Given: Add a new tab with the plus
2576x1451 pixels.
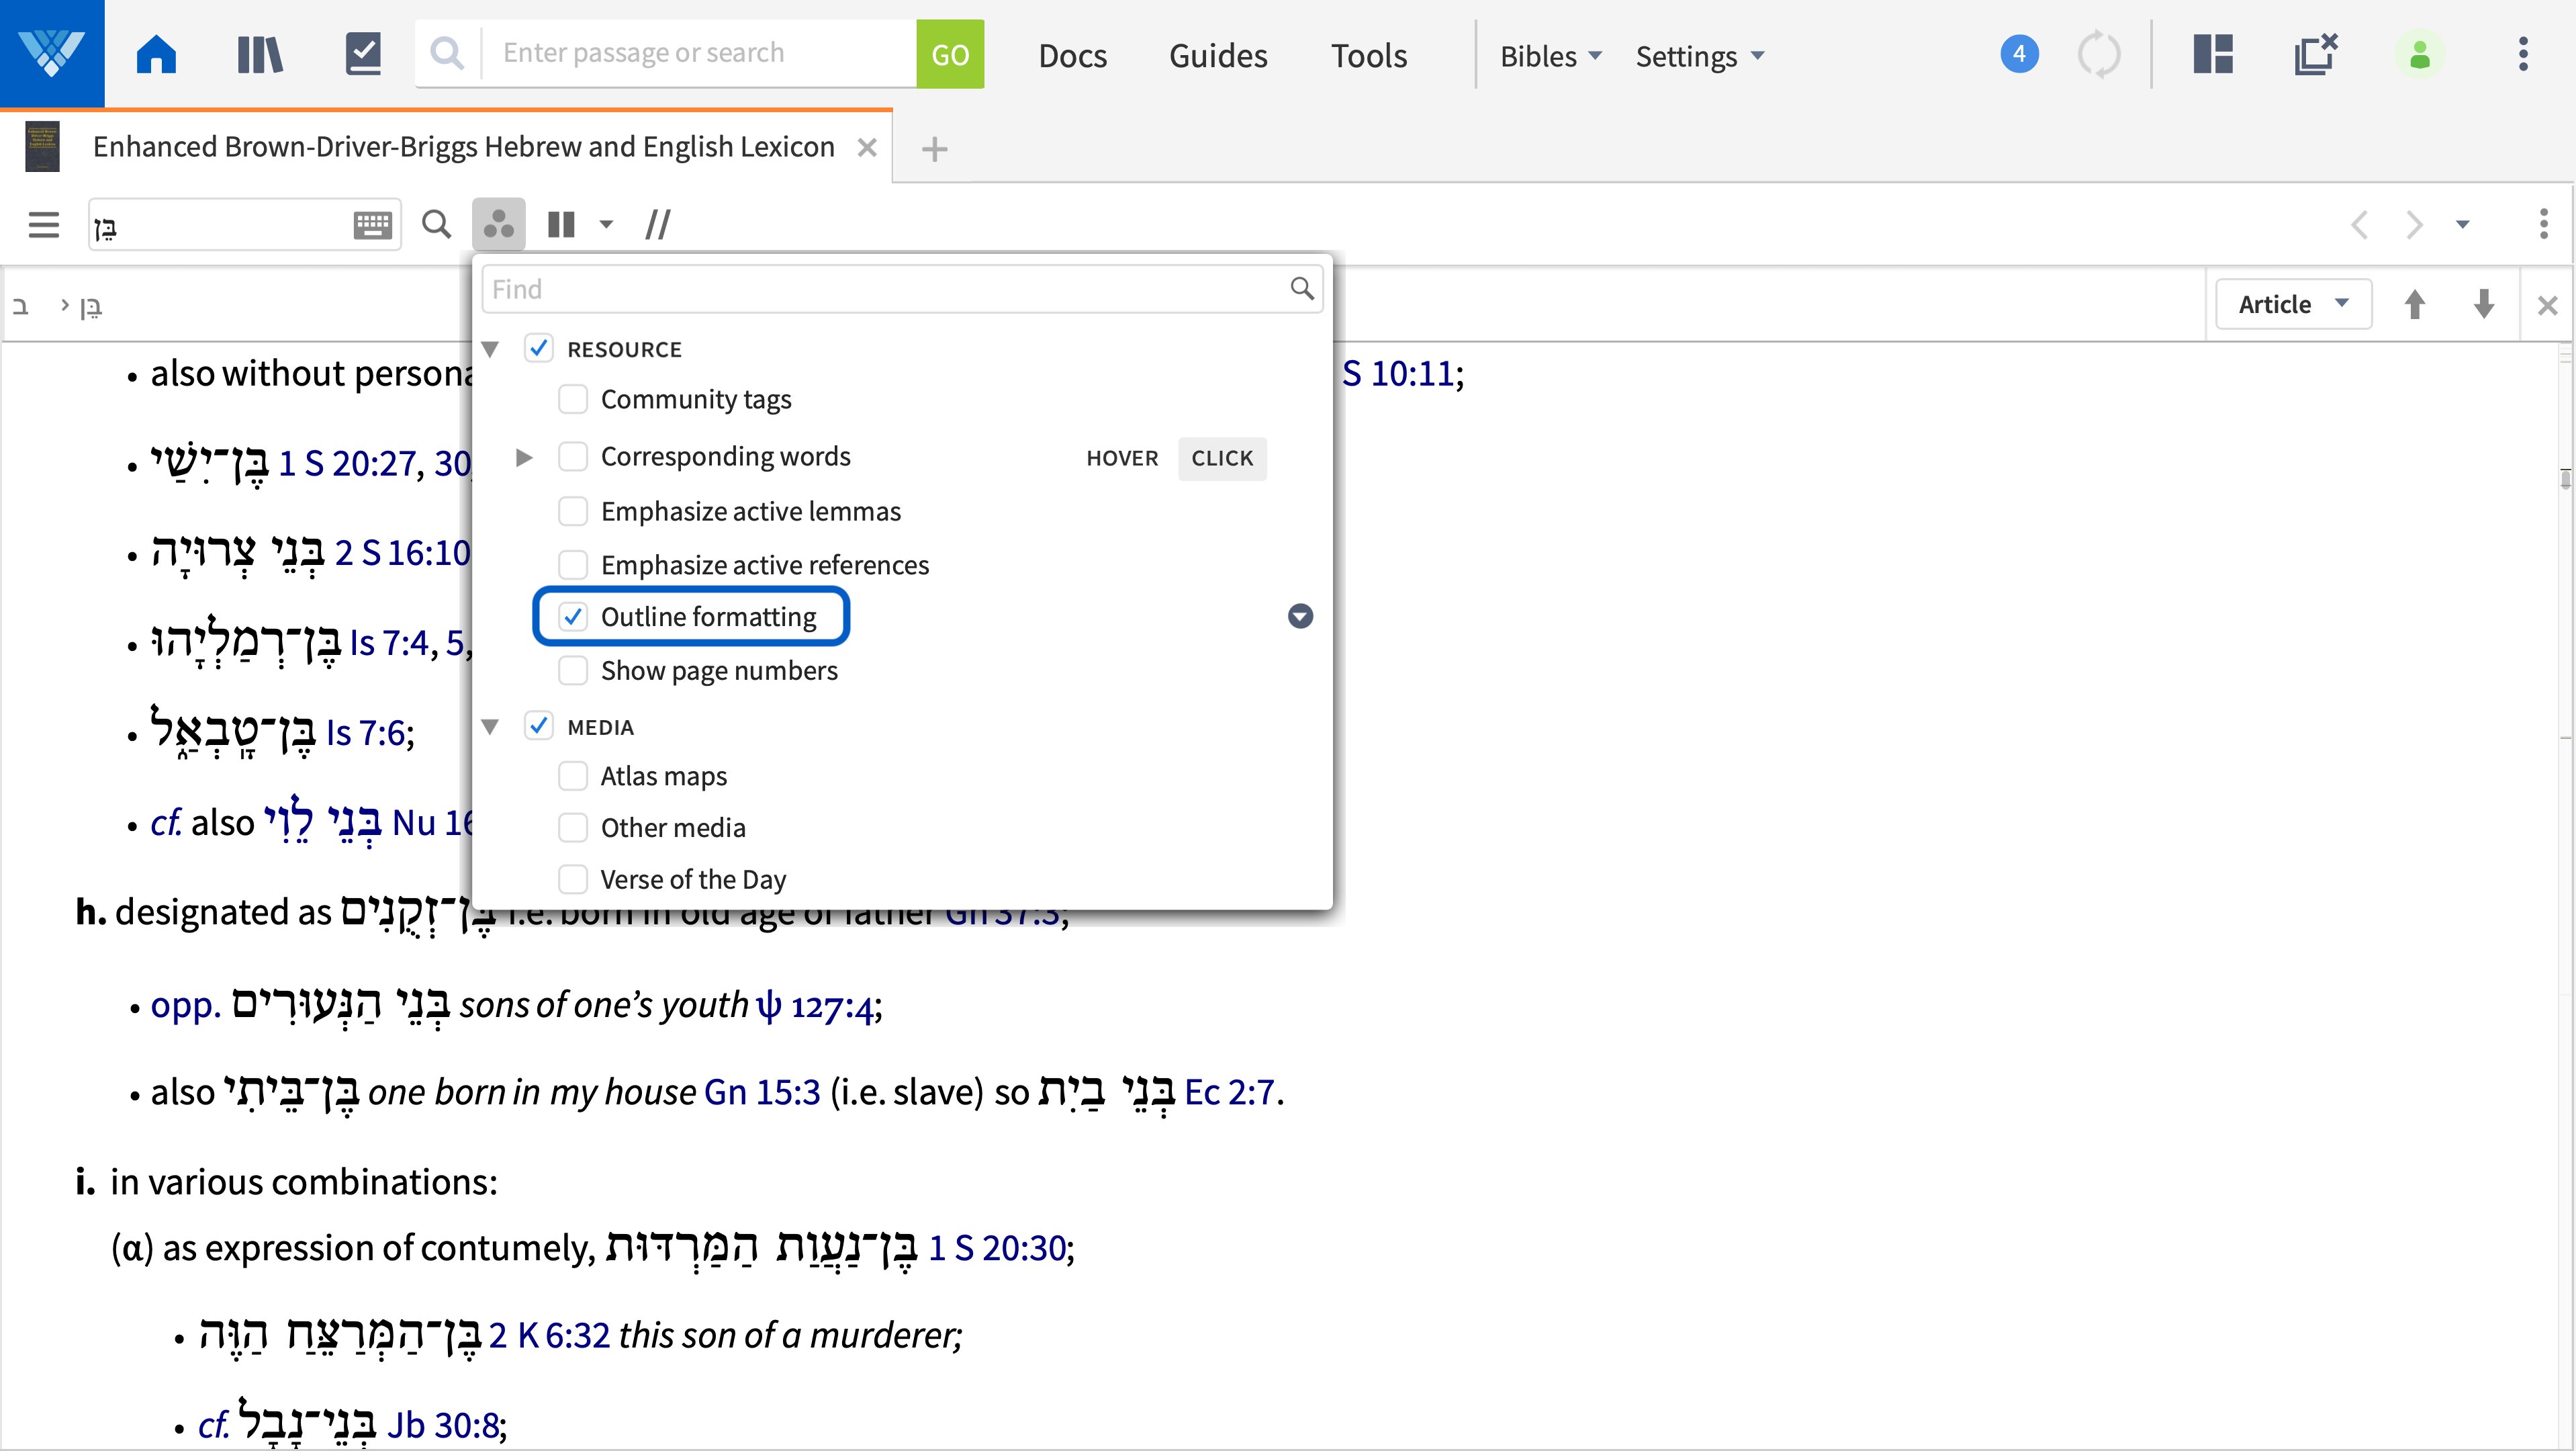Looking at the screenshot, I should pos(934,149).
